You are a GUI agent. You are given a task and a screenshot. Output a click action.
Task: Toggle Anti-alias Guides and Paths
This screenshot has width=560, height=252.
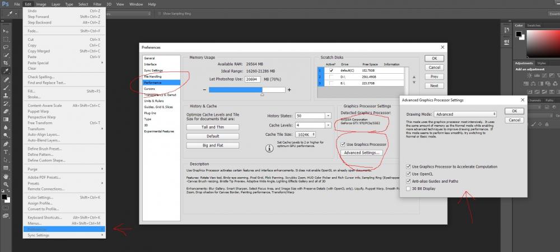(408, 181)
